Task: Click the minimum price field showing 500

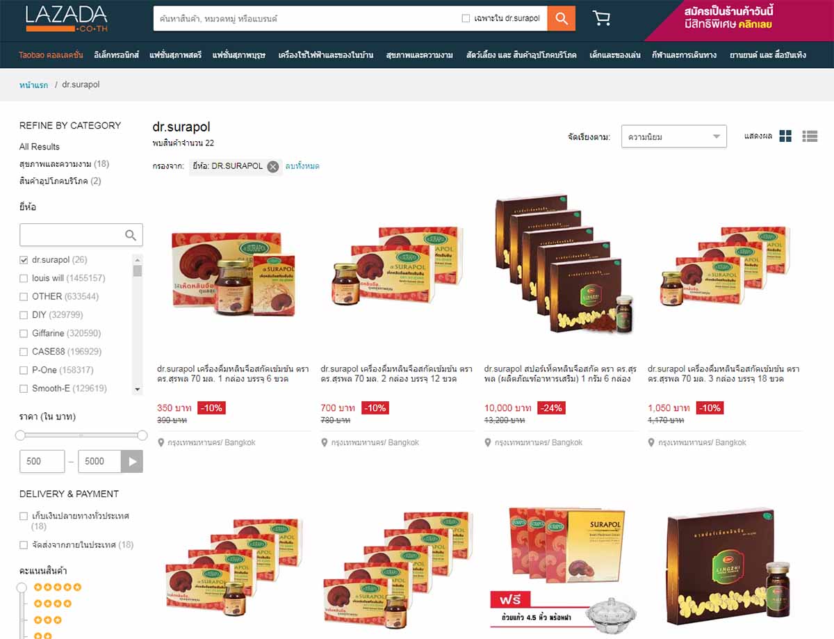Action: click(40, 461)
